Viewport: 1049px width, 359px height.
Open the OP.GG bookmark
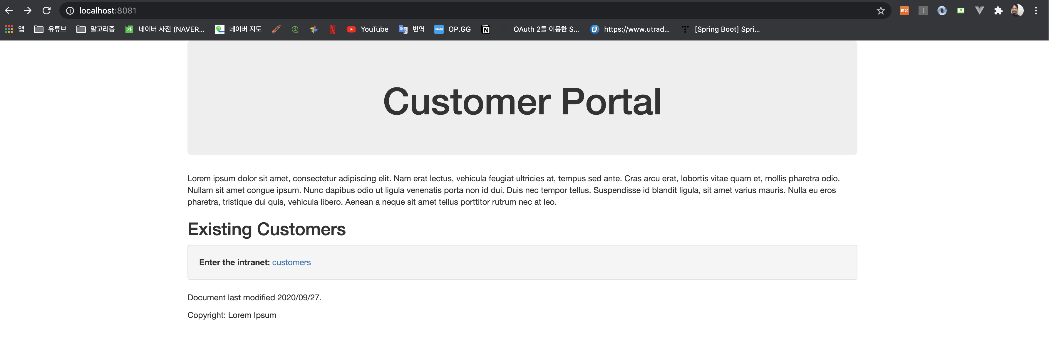tap(453, 29)
